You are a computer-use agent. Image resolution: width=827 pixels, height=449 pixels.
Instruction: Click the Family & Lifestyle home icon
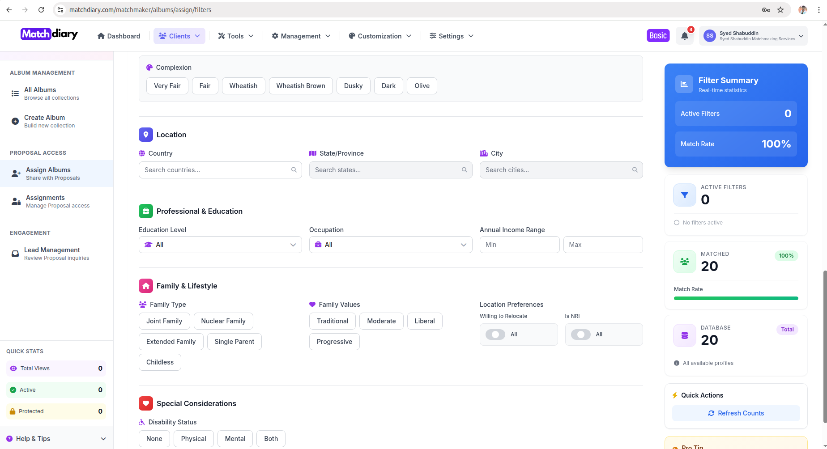point(146,286)
